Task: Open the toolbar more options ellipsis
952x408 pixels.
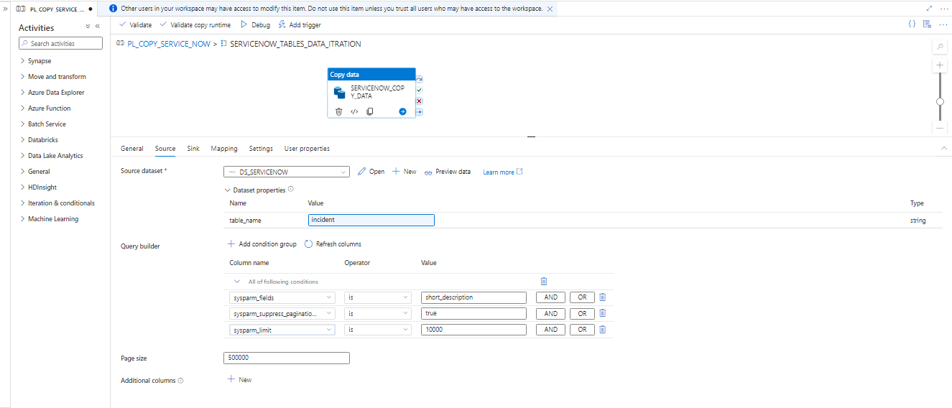Action: click(942, 24)
